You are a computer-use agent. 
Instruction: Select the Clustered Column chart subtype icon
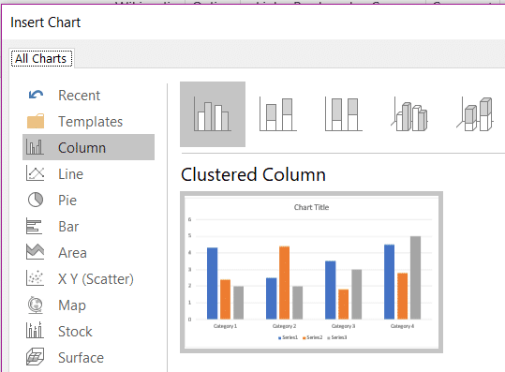[213, 114]
